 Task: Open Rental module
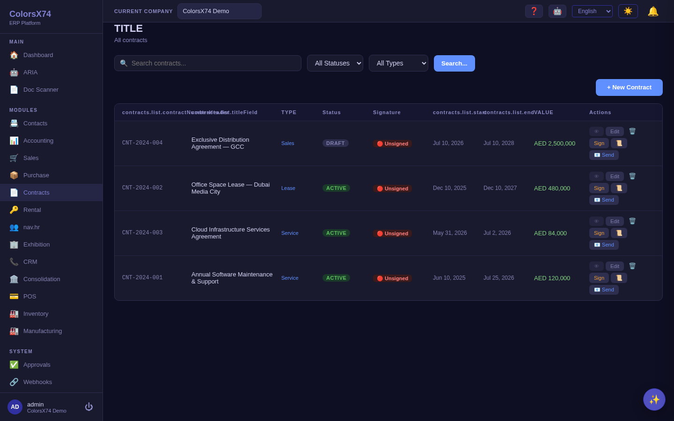click(x=51, y=210)
